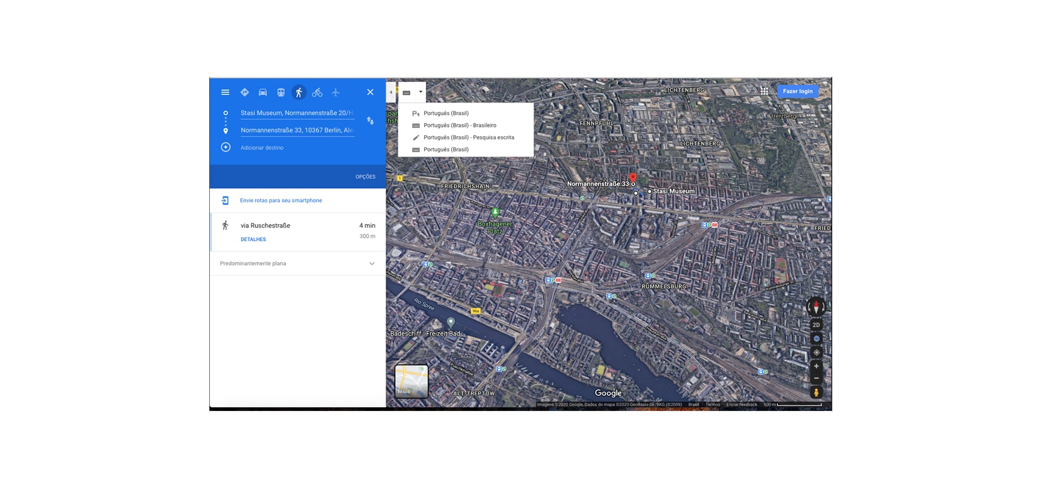This screenshot has width=1041, height=488.
Task: Click the send-to-phone icon
Action: [225, 201]
